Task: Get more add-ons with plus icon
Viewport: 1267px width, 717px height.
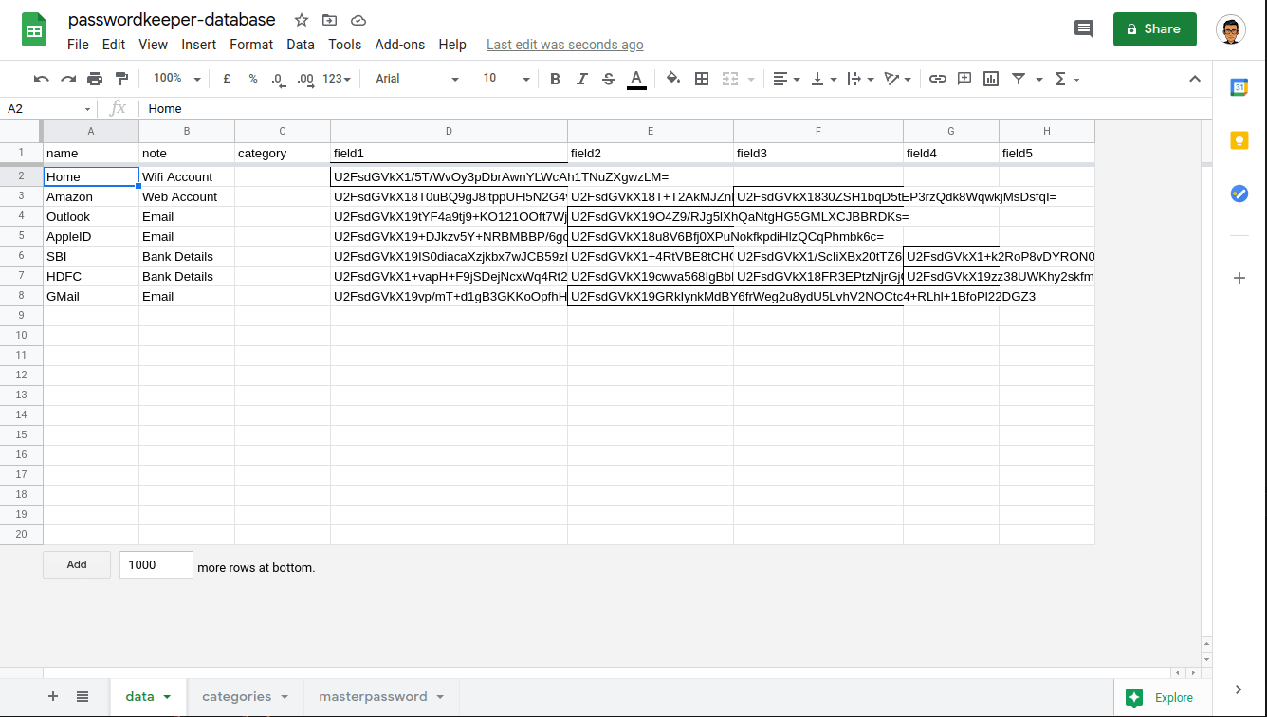Action: click(1239, 278)
